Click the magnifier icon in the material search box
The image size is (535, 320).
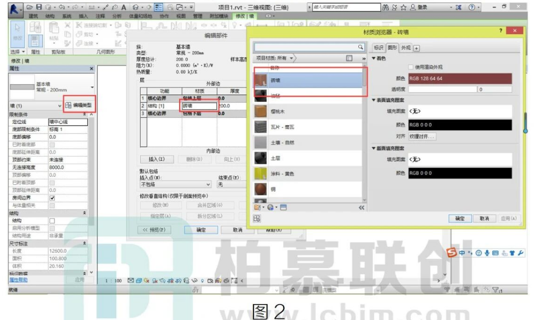[x=360, y=47]
